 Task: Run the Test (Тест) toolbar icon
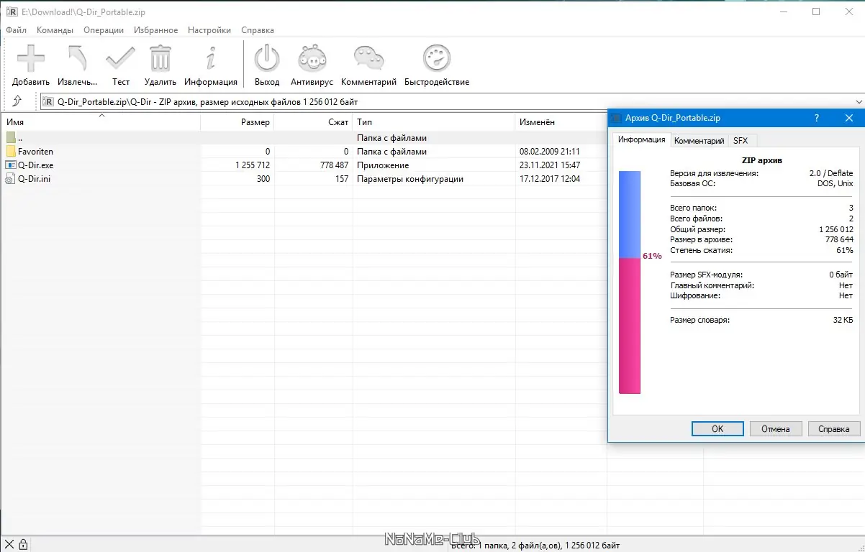click(x=120, y=58)
